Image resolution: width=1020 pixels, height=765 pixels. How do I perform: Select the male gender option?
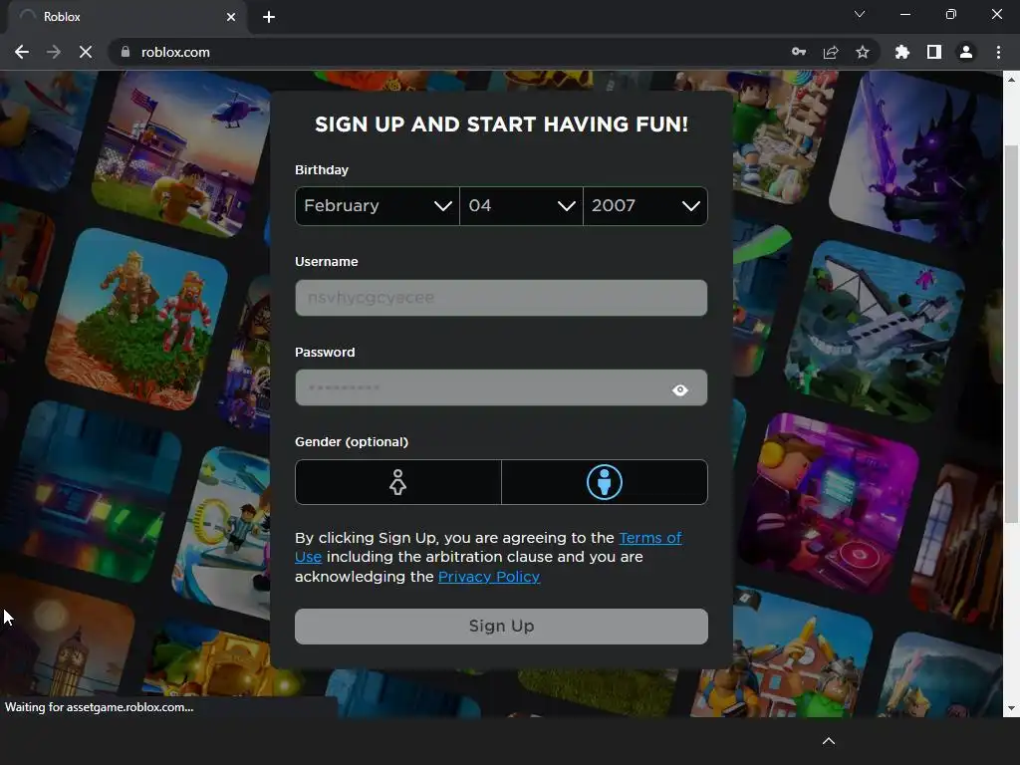click(605, 482)
